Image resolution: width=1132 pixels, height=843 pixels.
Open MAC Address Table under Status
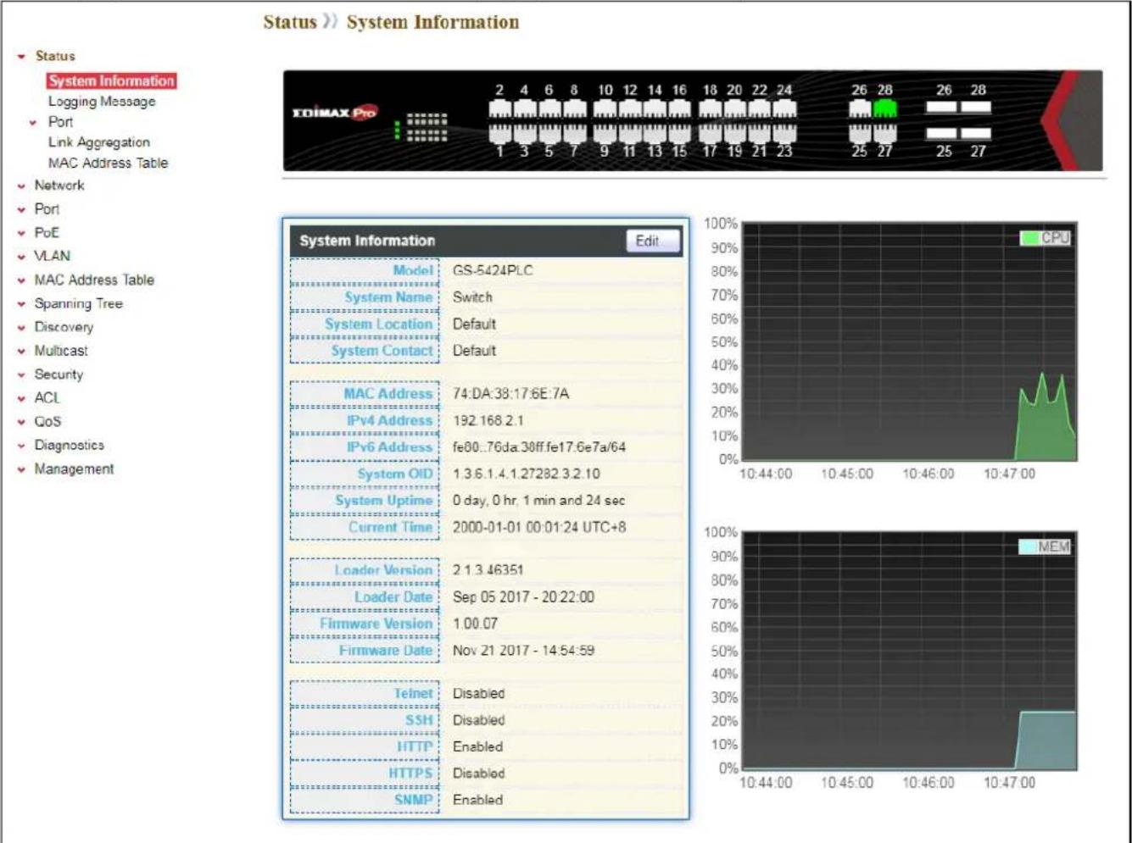(x=108, y=163)
